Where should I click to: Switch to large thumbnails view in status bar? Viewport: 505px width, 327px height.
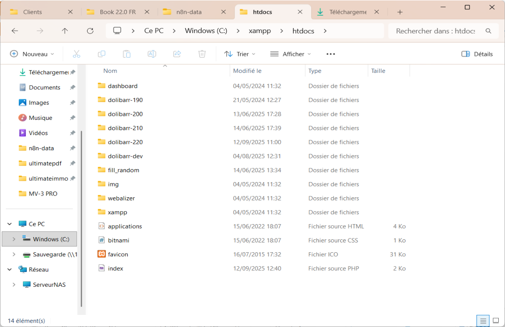point(496,321)
